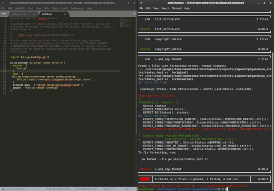Click the pw_presubmit_demo git branch indicator
The height and width of the screenshot is (191, 274).
58,189
